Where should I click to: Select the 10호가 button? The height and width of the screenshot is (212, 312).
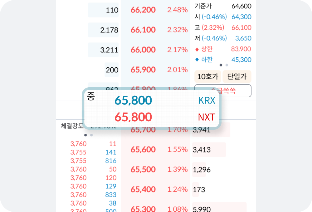pyautogui.click(x=208, y=76)
